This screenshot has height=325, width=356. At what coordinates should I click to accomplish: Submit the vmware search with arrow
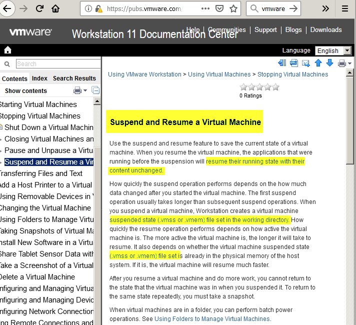[293, 8]
